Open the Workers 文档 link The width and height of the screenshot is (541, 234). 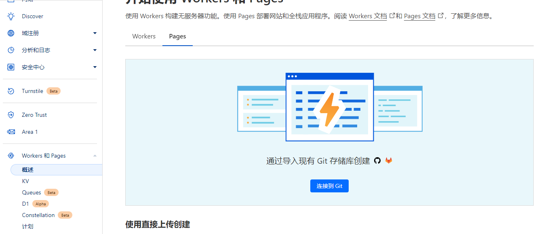click(368, 16)
